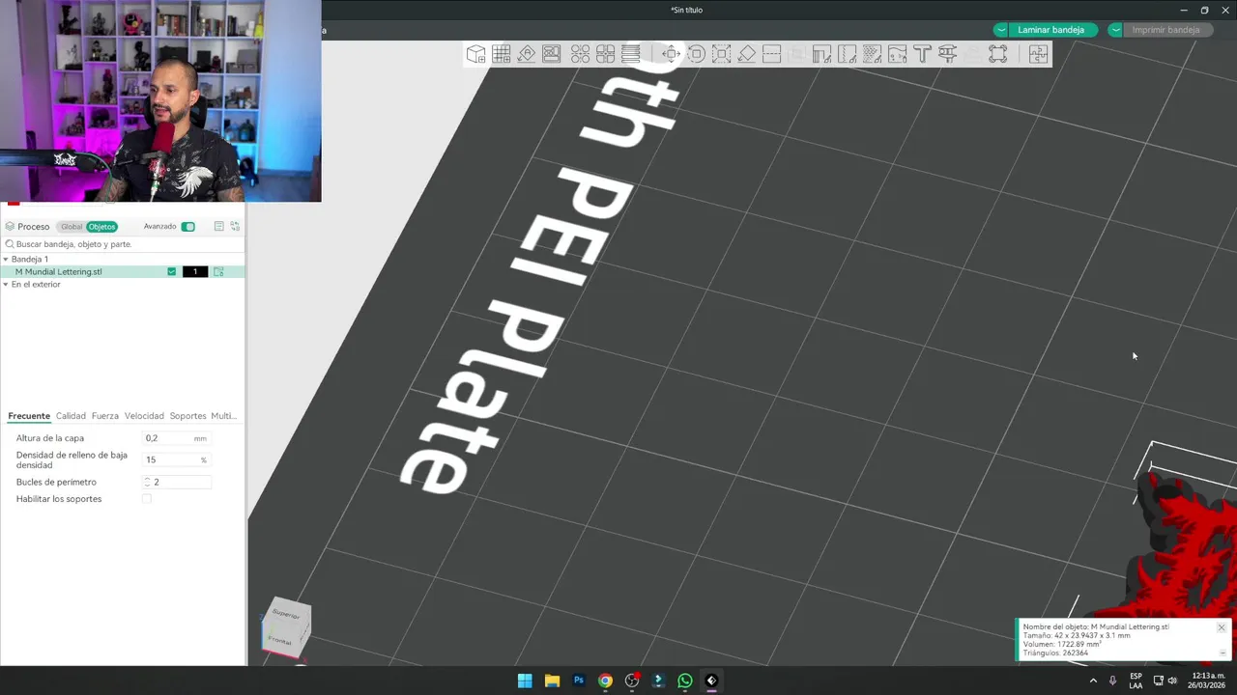Viewport: 1237px width, 695px height.
Task: Open Photoshop from the taskbar
Action: click(579, 681)
